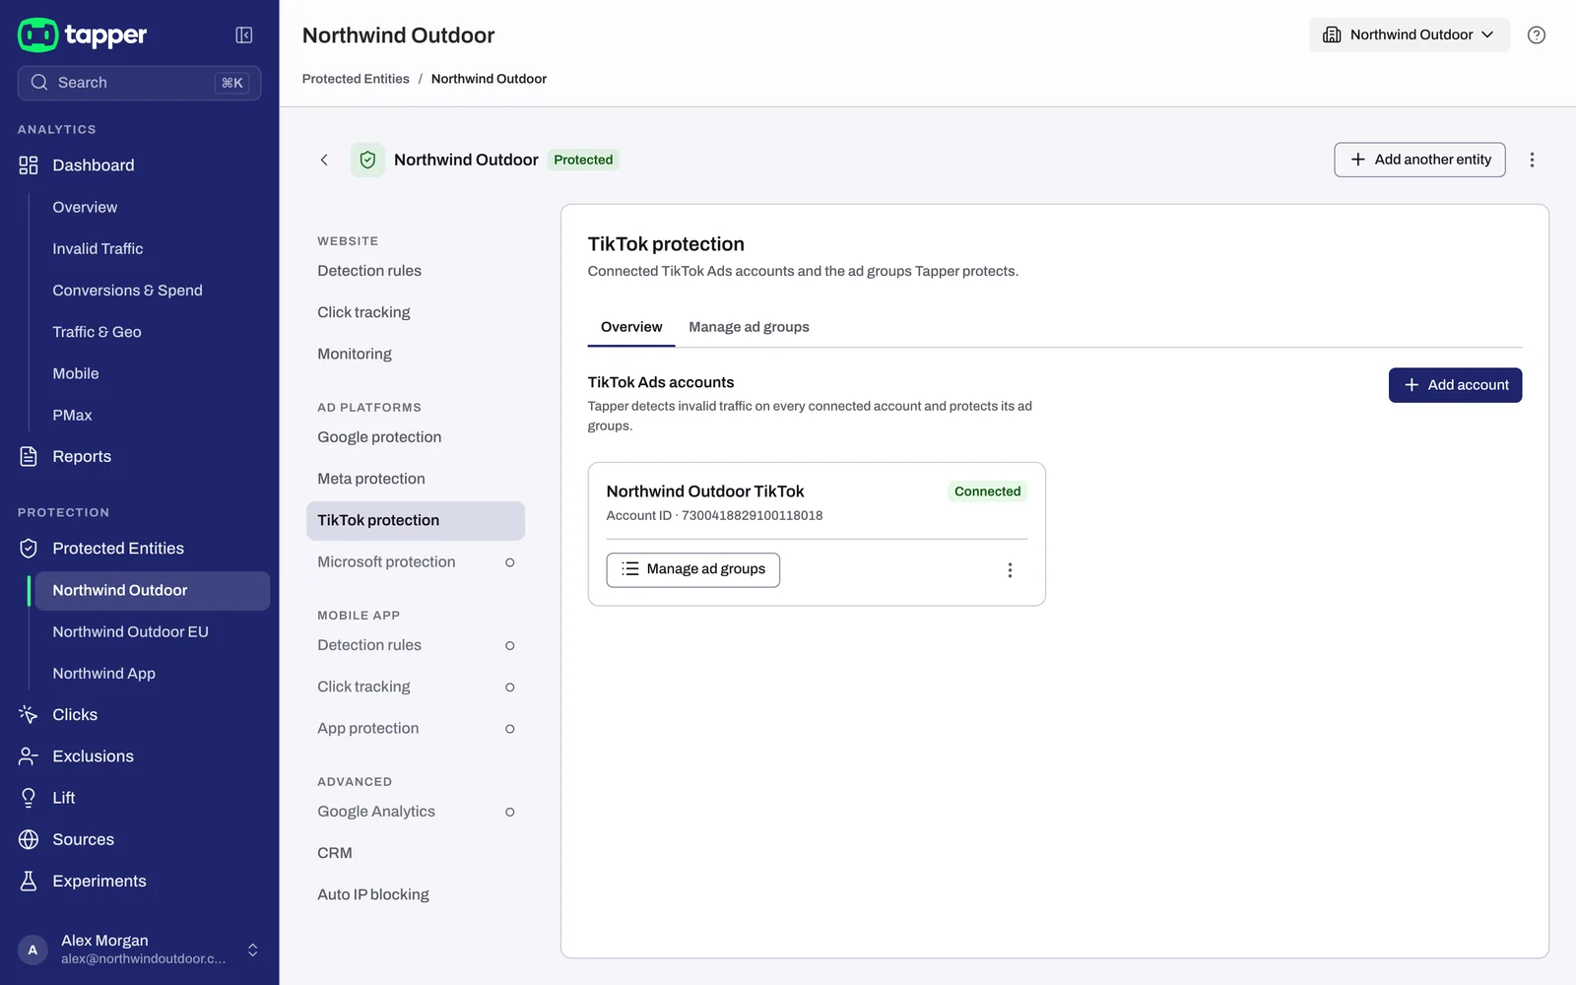Image resolution: width=1576 pixels, height=985 pixels.
Task: Open Meta protection settings
Action: [x=416, y=479]
